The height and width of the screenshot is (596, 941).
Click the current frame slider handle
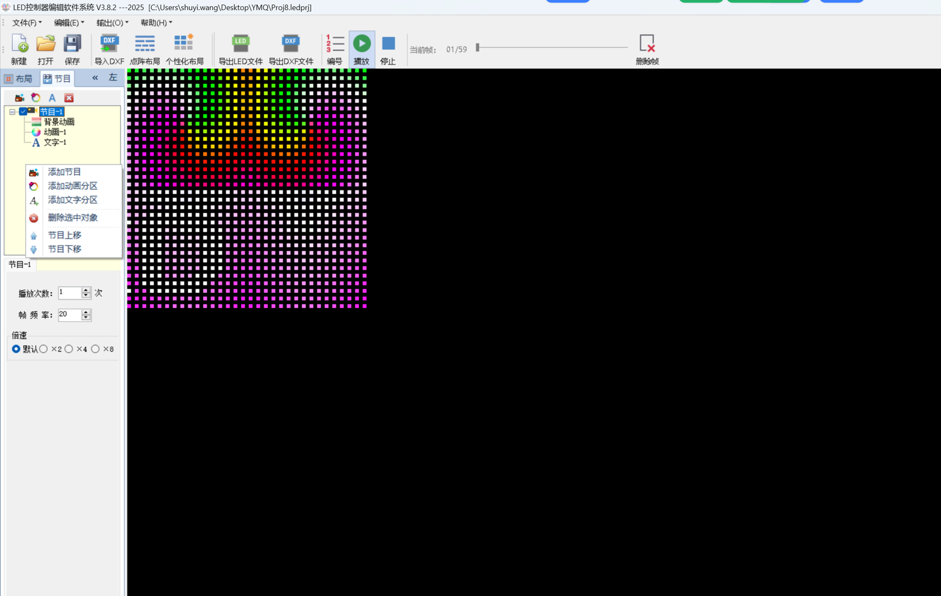[478, 47]
